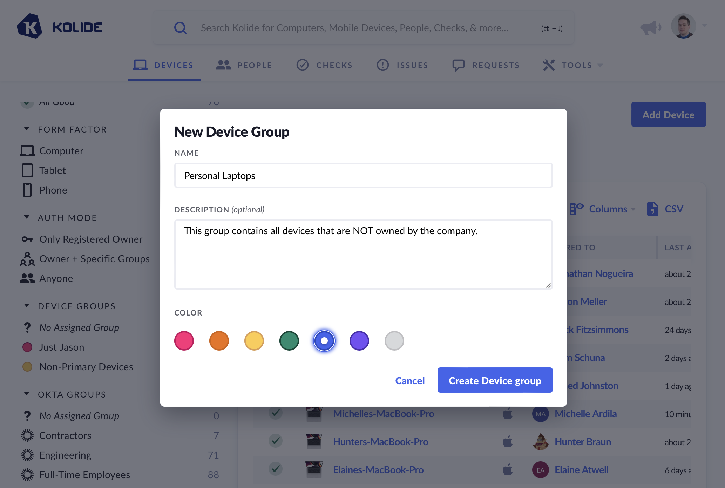The image size is (725, 488).
Task: Click the Kolide logo icon
Action: (x=30, y=27)
